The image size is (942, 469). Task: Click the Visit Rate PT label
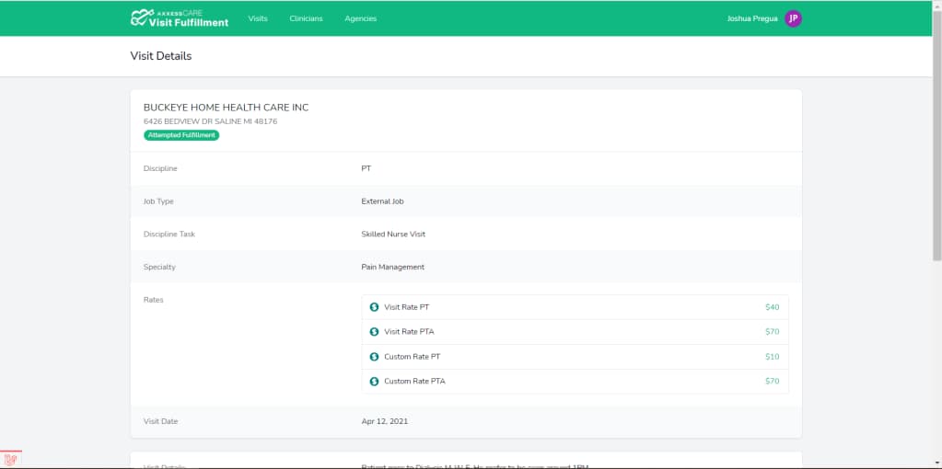click(407, 307)
